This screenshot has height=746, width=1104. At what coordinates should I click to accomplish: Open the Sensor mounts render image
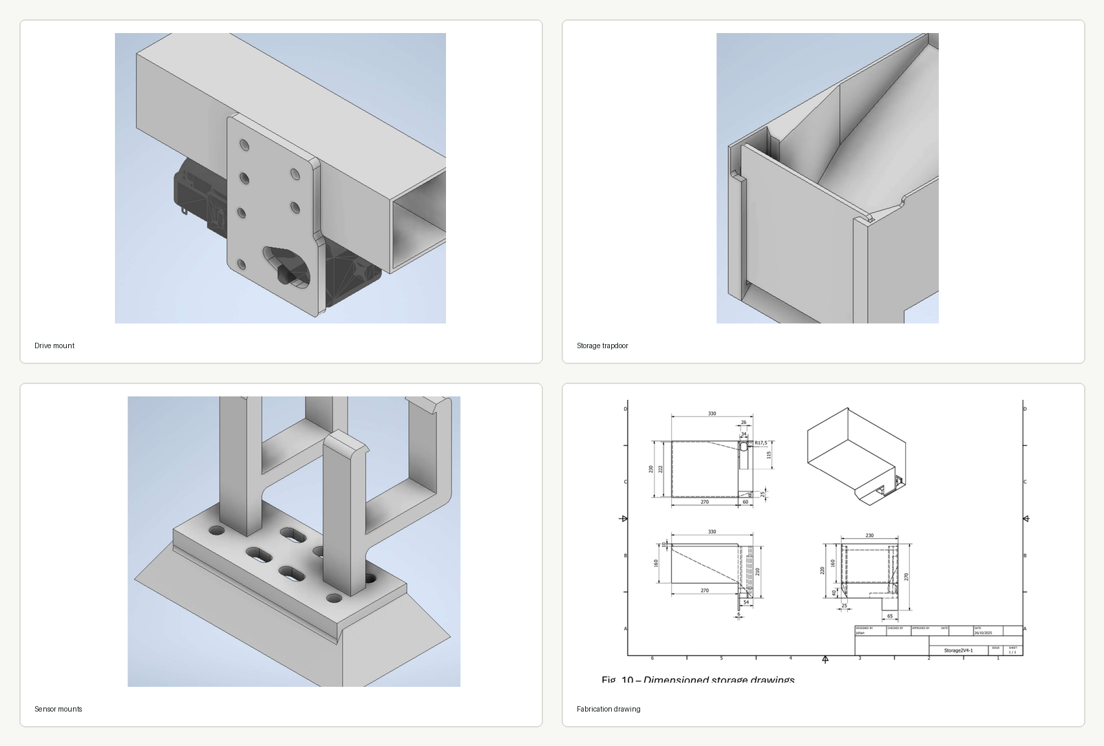coord(294,542)
